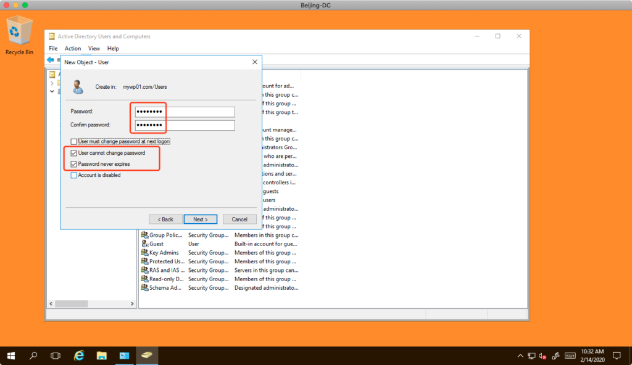Click the Schema Admins group icon
Image resolution: width=632 pixels, height=365 pixels.
pyautogui.click(x=144, y=288)
